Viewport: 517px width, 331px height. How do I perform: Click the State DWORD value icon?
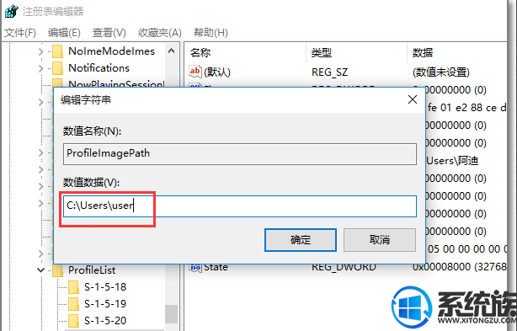pyautogui.click(x=195, y=267)
